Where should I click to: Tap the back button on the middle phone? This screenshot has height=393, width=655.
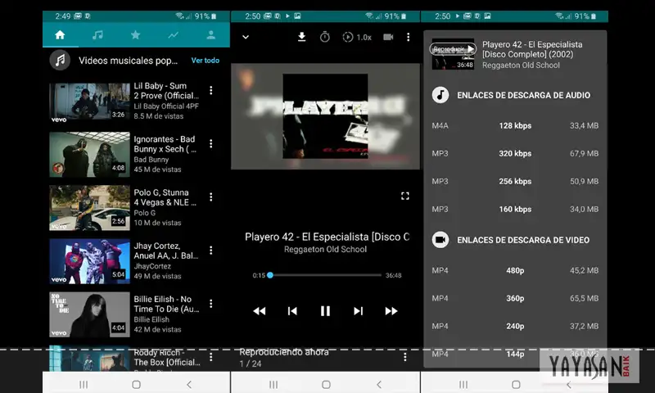click(379, 384)
